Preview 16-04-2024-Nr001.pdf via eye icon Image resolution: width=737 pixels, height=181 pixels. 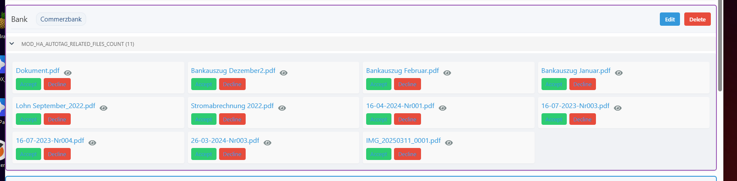tap(442, 108)
